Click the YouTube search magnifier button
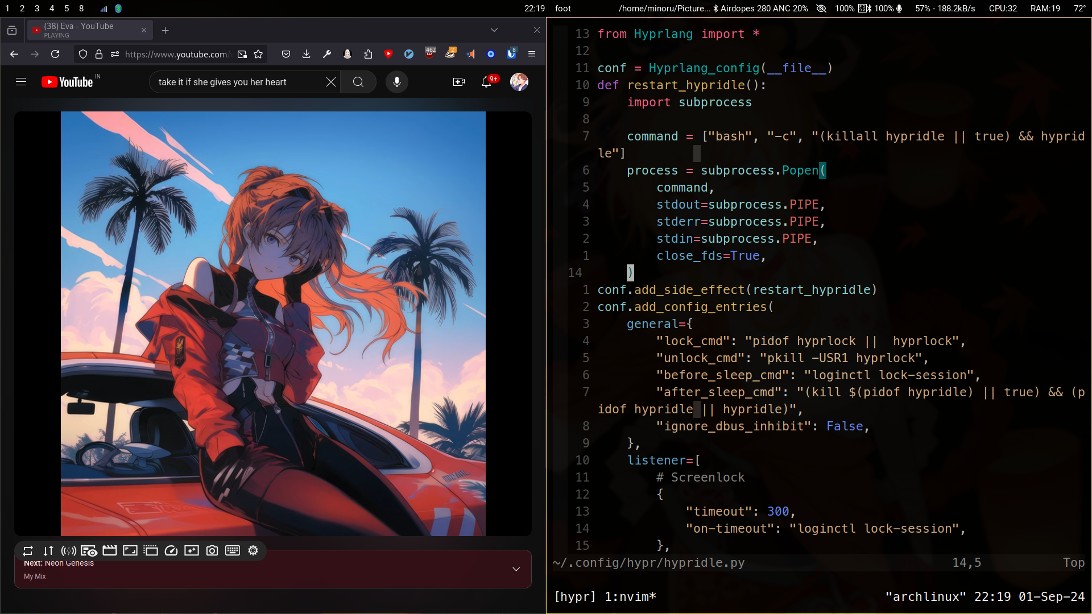The height and width of the screenshot is (614, 1092). [x=358, y=82]
